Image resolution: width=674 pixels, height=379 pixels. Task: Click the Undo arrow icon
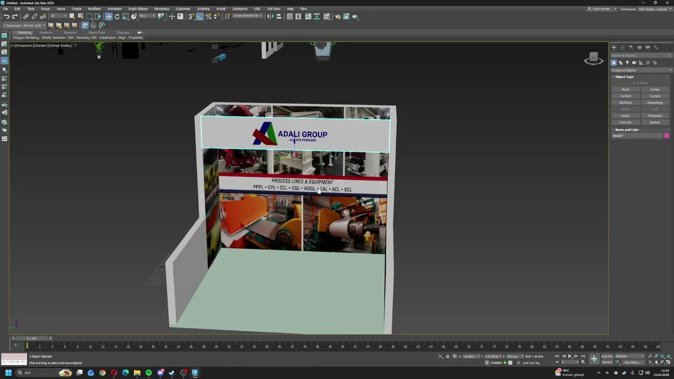pos(6,16)
